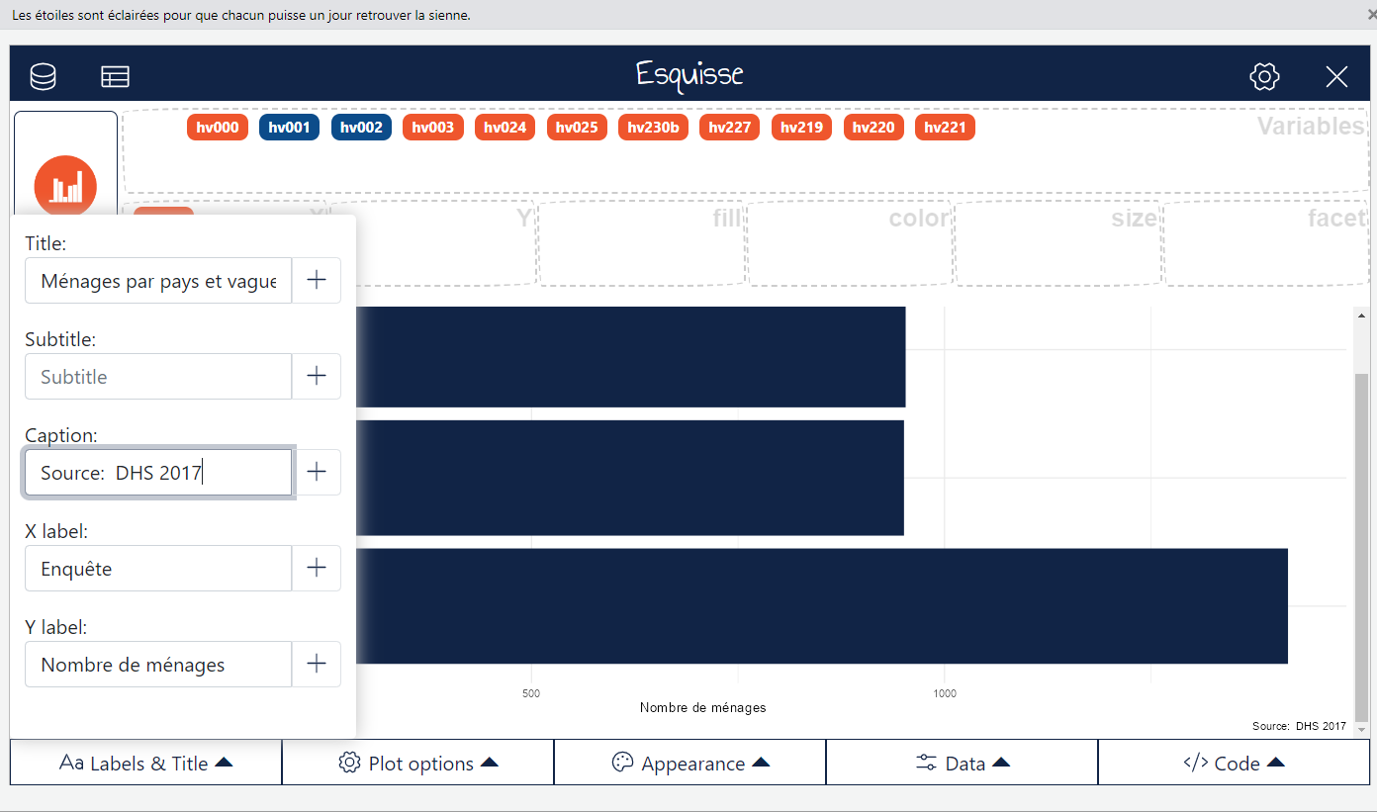The width and height of the screenshot is (1377, 812).
Task: Open the database import icon
Action: click(x=43, y=76)
